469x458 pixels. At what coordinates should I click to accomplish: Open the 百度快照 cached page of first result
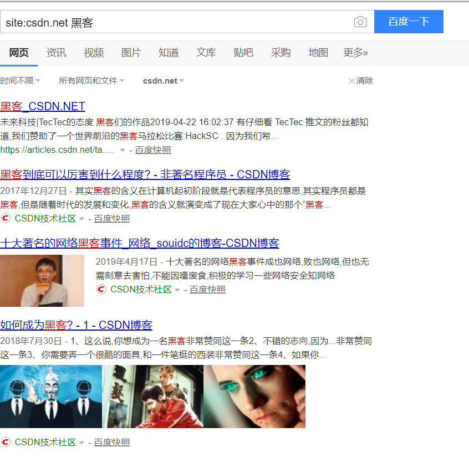coord(154,150)
